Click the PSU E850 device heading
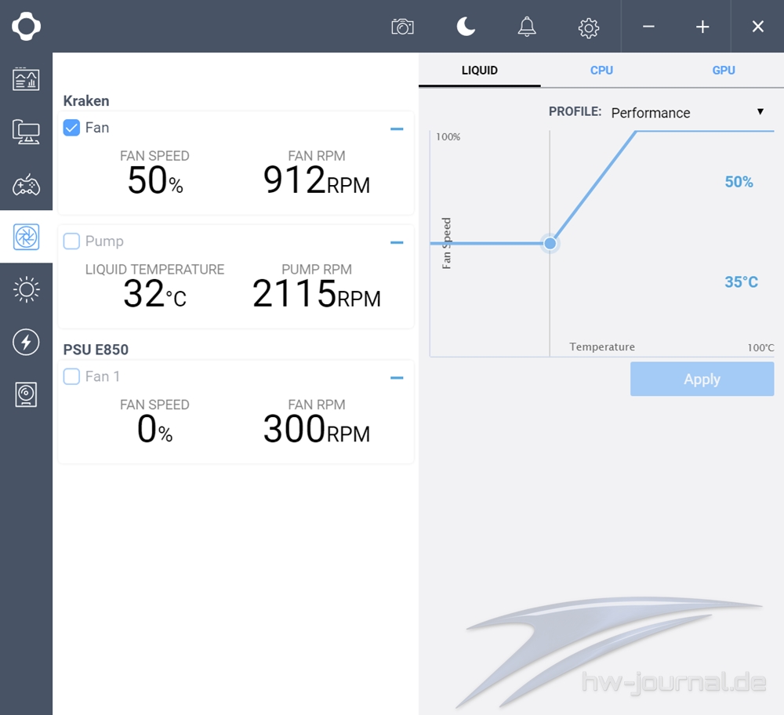Image resolution: width=784 pixels, height=715 pixels. tap(96, 350)
